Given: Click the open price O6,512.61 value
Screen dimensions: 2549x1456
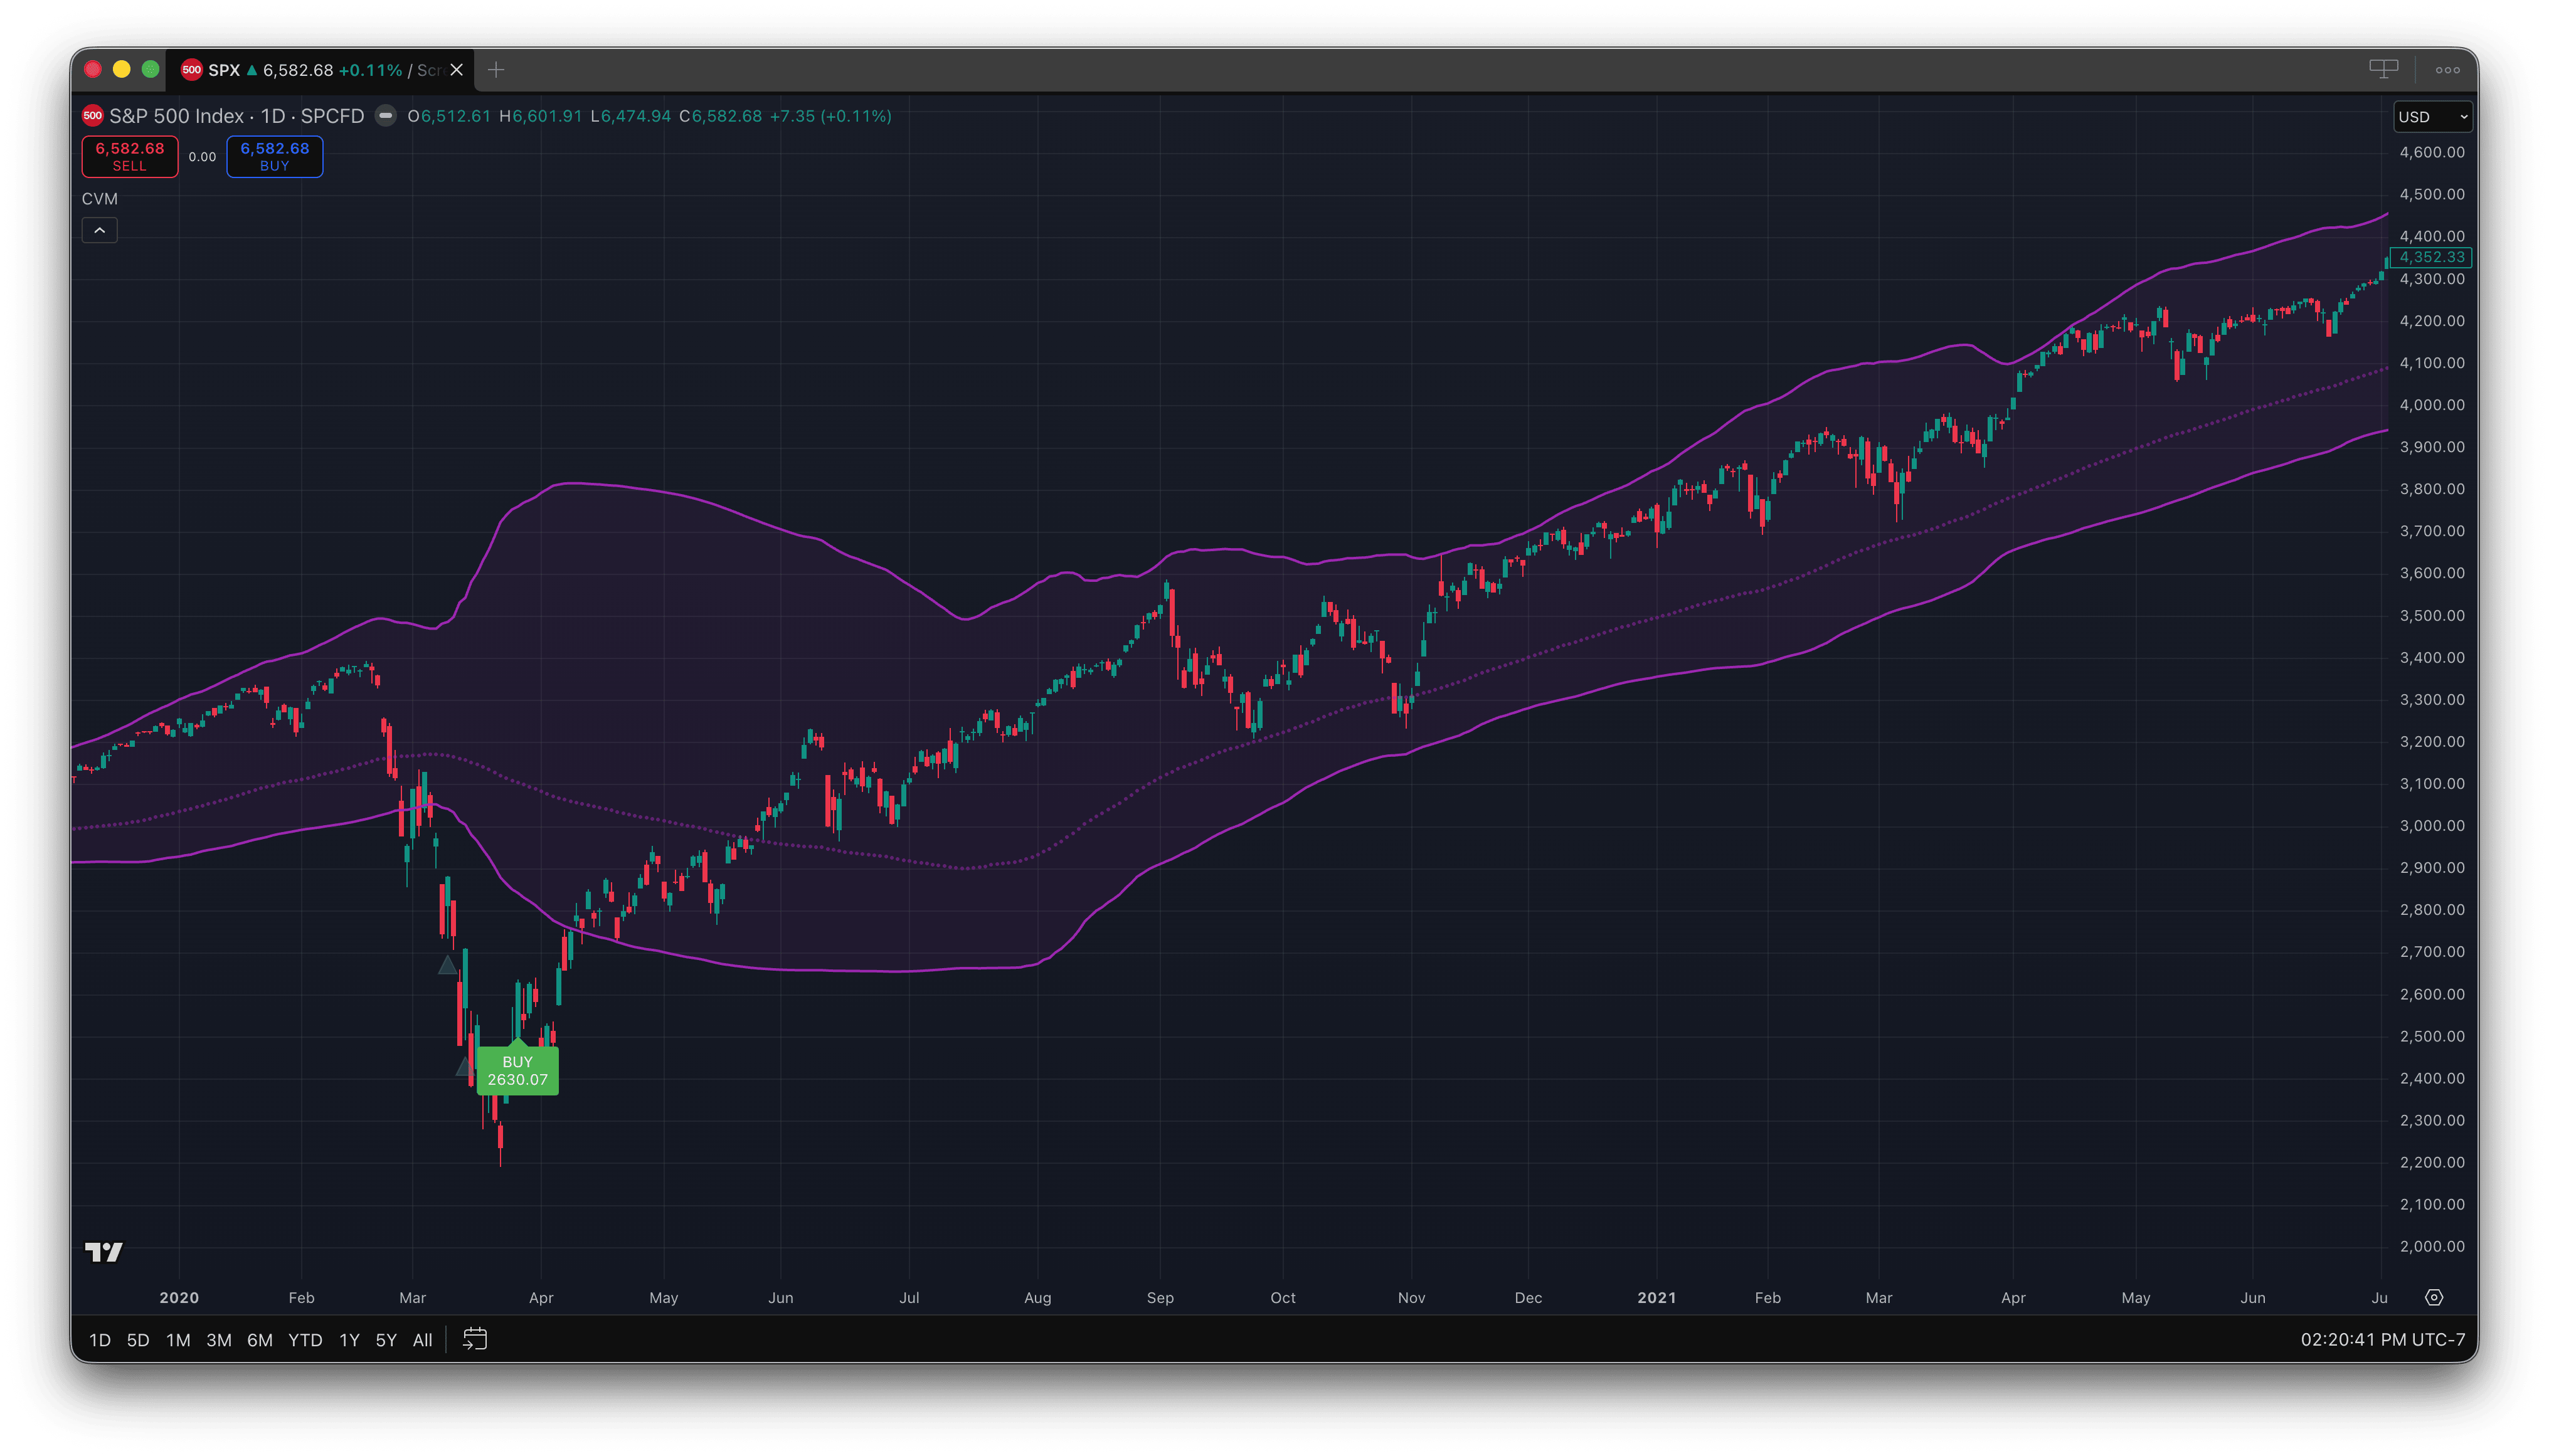Looking at the screenshot, I should click(449, 116).
